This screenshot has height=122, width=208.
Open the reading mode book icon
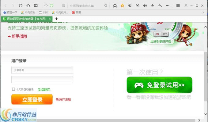[36, 5]
